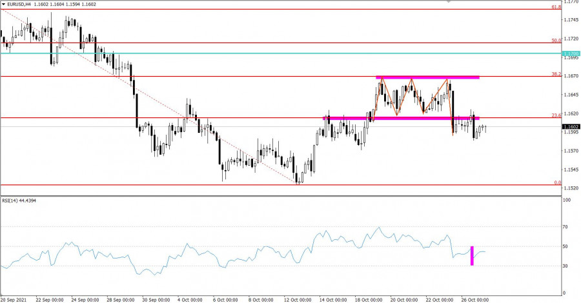Click the 1.1645 price axis label
The image size is (581, 303).
(x=571, y=95)
